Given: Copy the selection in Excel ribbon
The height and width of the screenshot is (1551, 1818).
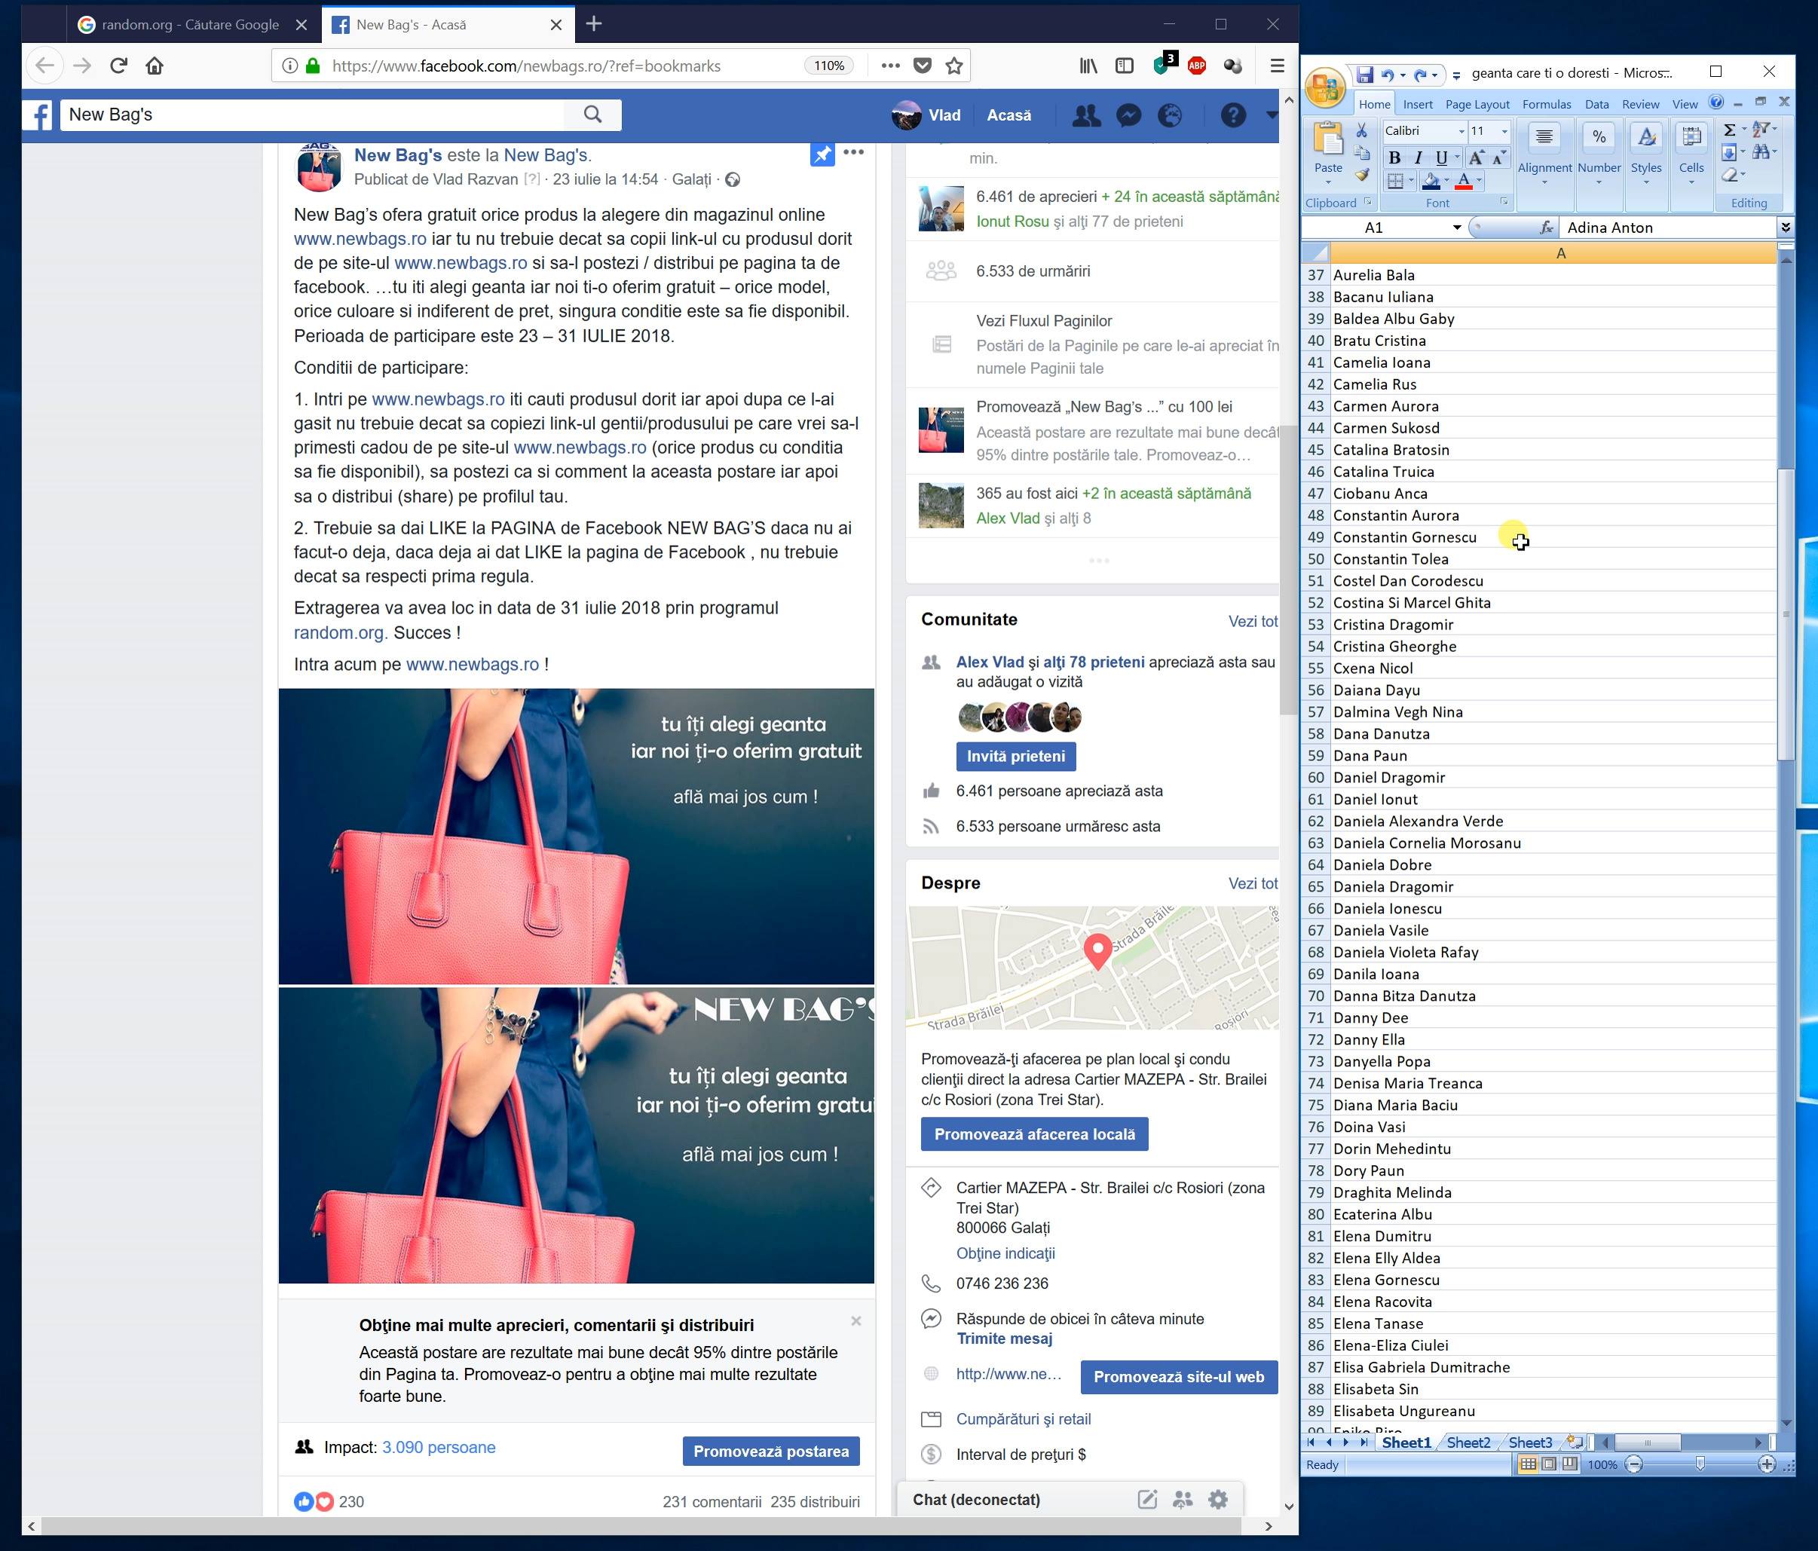Looking at the screenshot, I should [1362, 153].
